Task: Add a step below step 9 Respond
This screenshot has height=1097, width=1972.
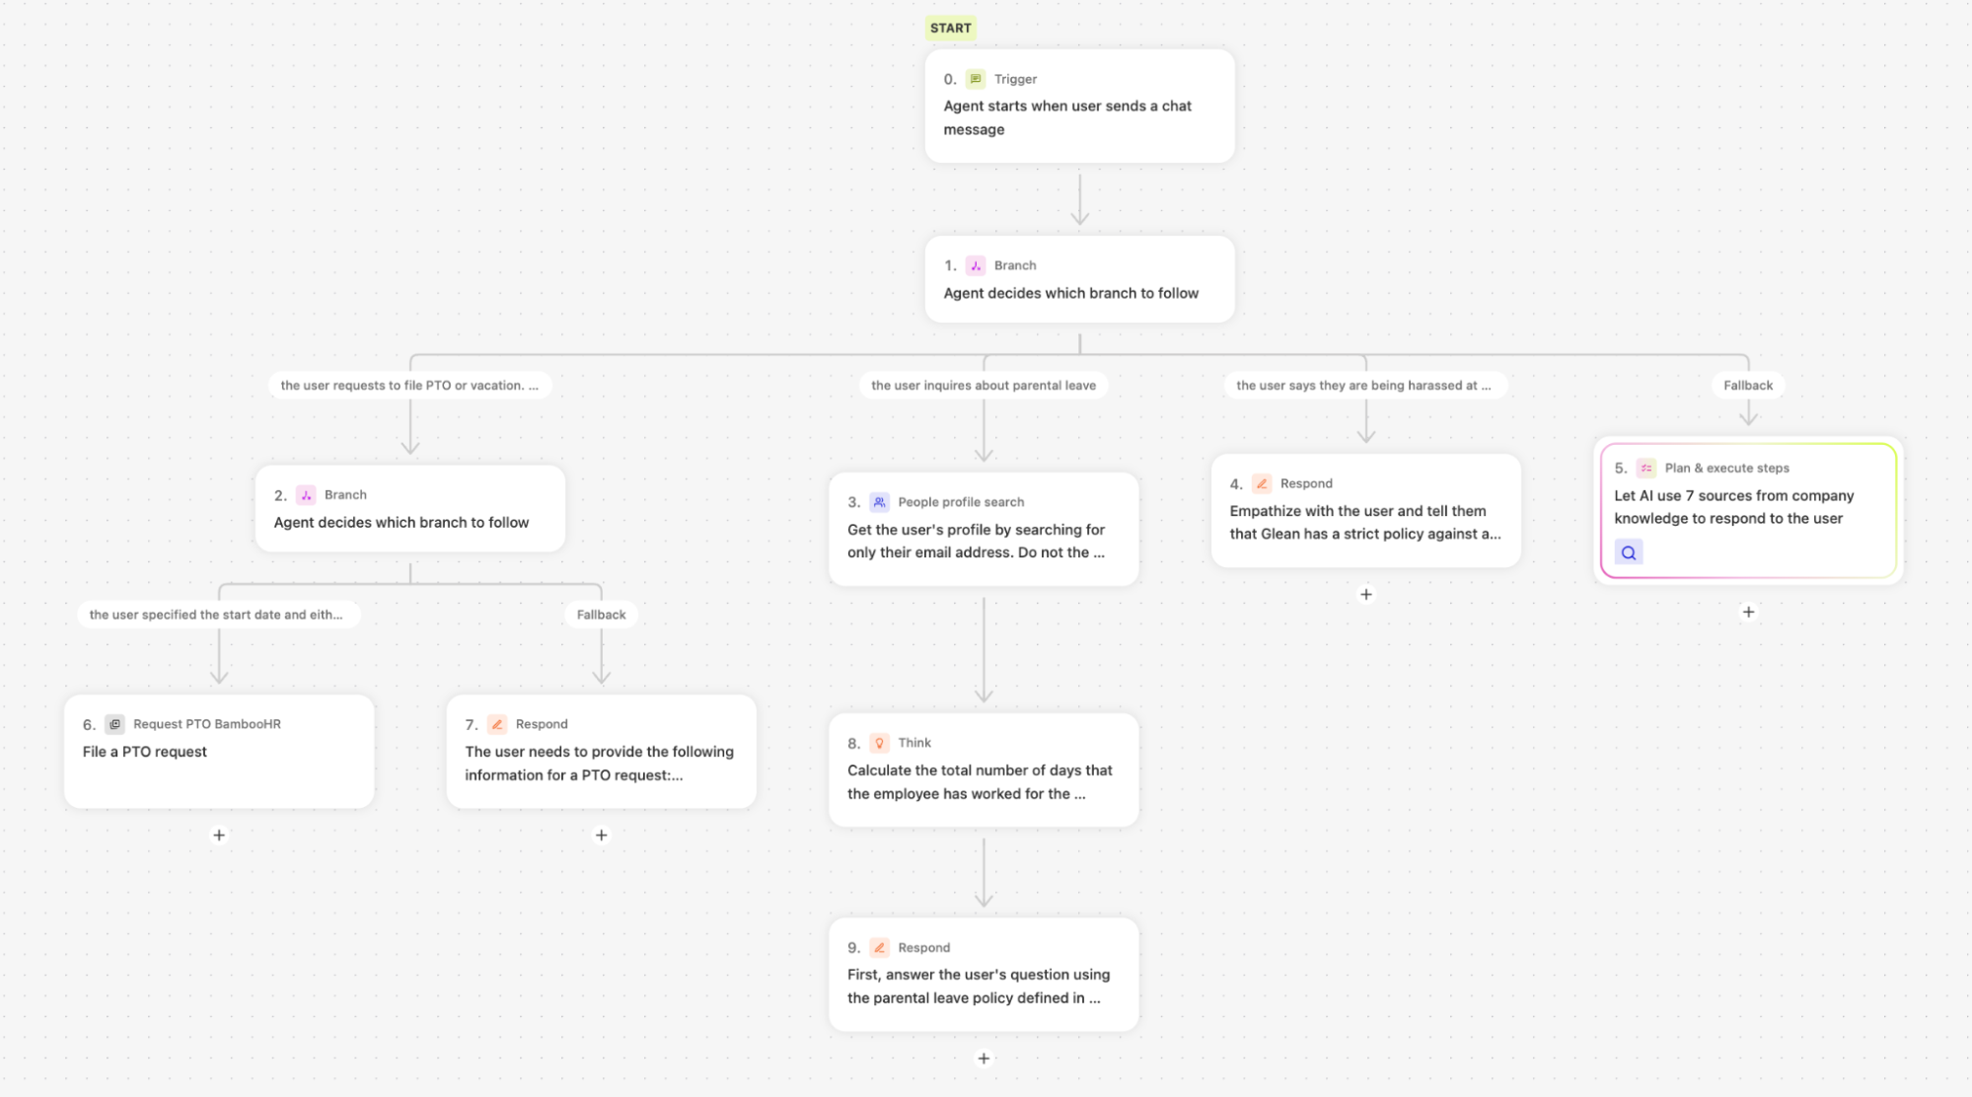Action: click(984, 1059)
